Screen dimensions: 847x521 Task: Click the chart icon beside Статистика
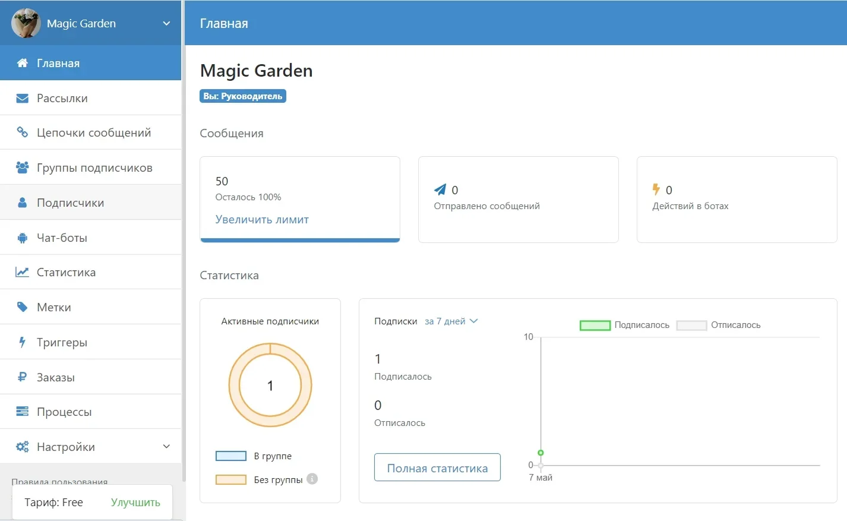22,272
